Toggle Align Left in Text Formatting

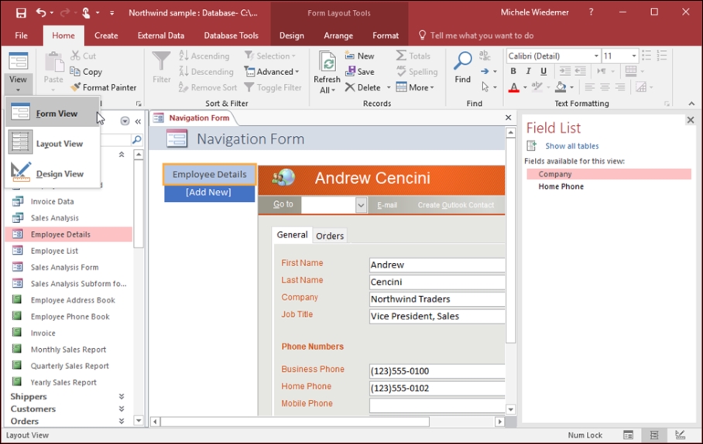pos(589,87)
